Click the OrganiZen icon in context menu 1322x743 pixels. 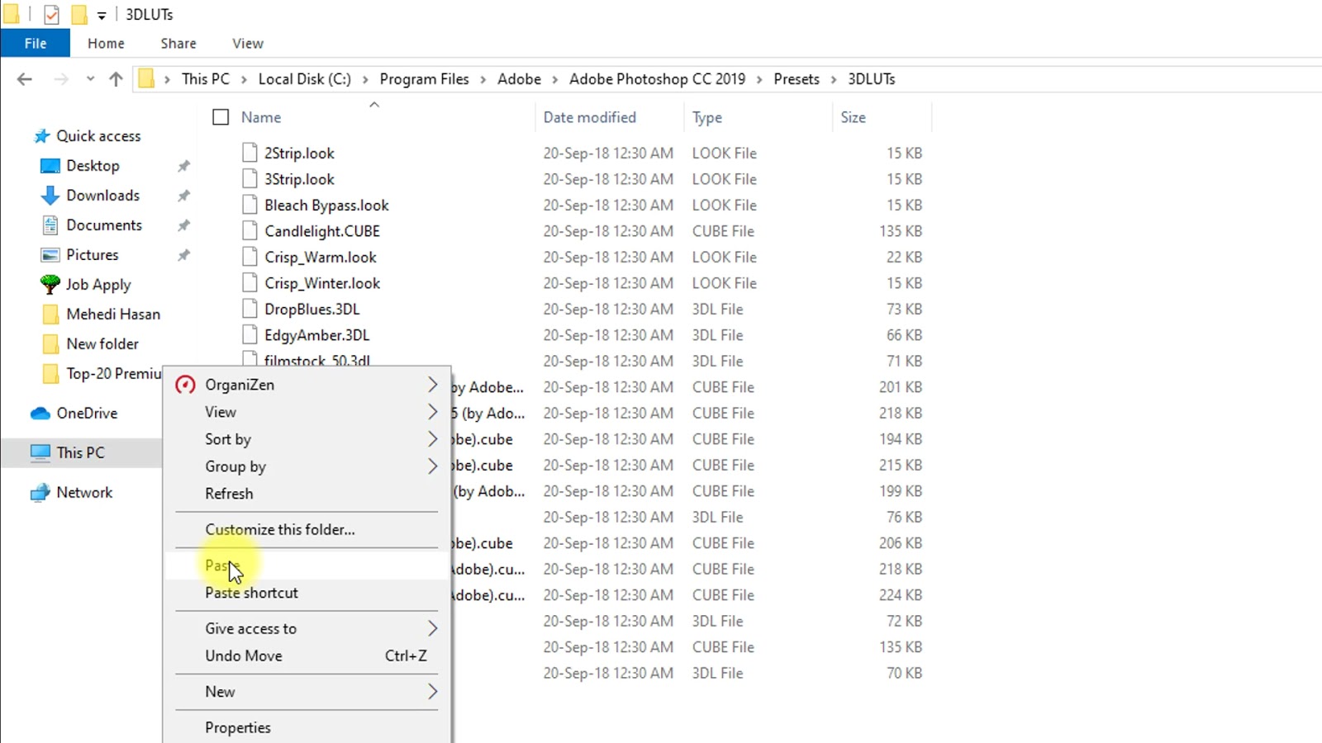point(186,385)
